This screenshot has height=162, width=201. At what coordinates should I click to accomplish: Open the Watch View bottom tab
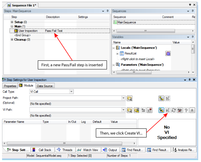tap(88, 150)
